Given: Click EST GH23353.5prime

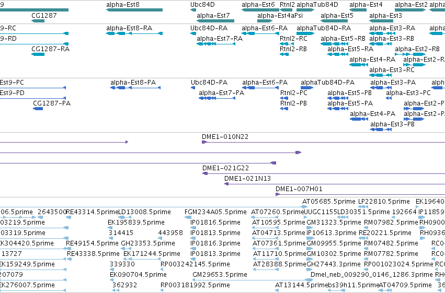Looking at the screenshot, I should (148, 243).
